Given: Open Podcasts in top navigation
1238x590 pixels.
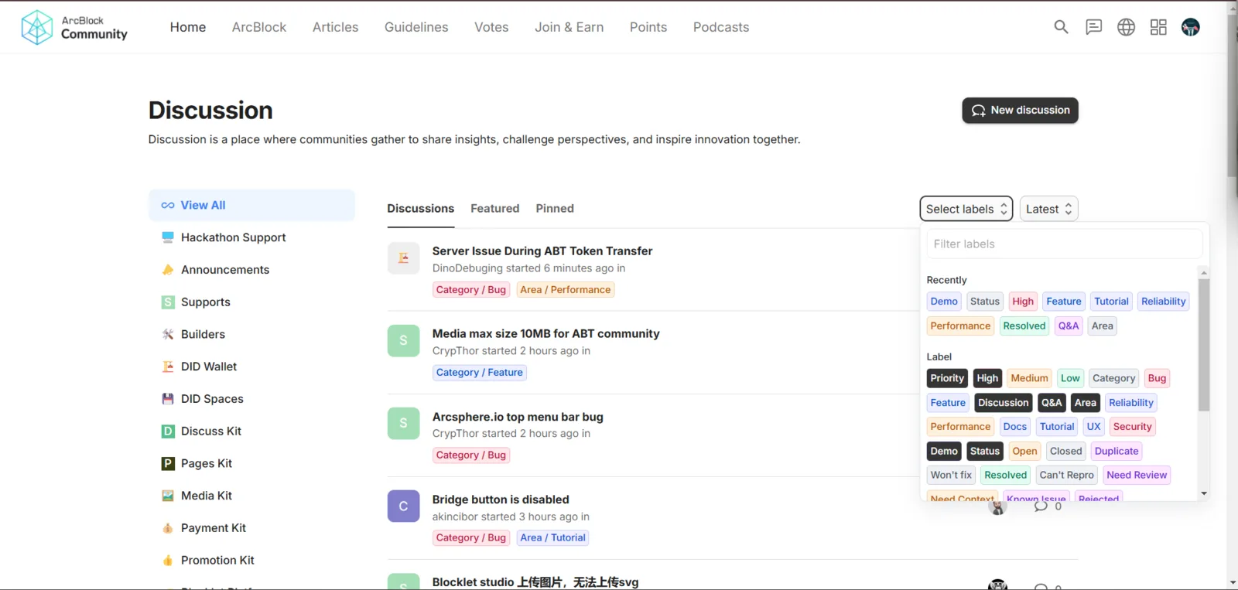Looking at the screenshot, I should 721,27.
